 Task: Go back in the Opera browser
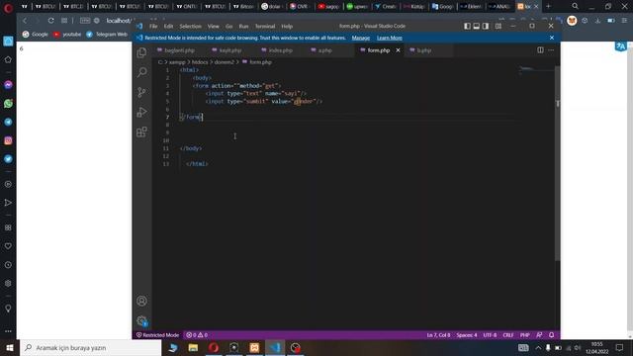(25, 21)
